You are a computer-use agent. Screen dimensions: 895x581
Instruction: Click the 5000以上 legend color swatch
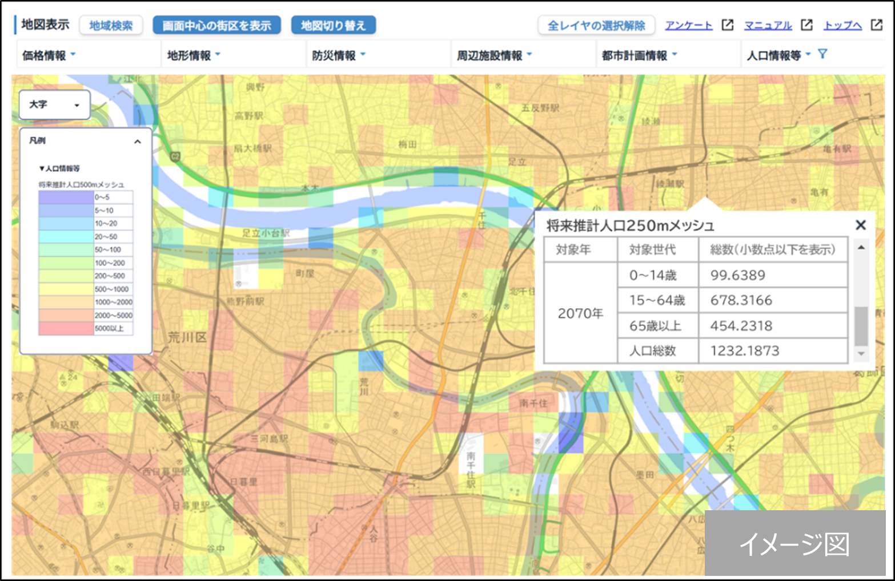coord(66,329)
